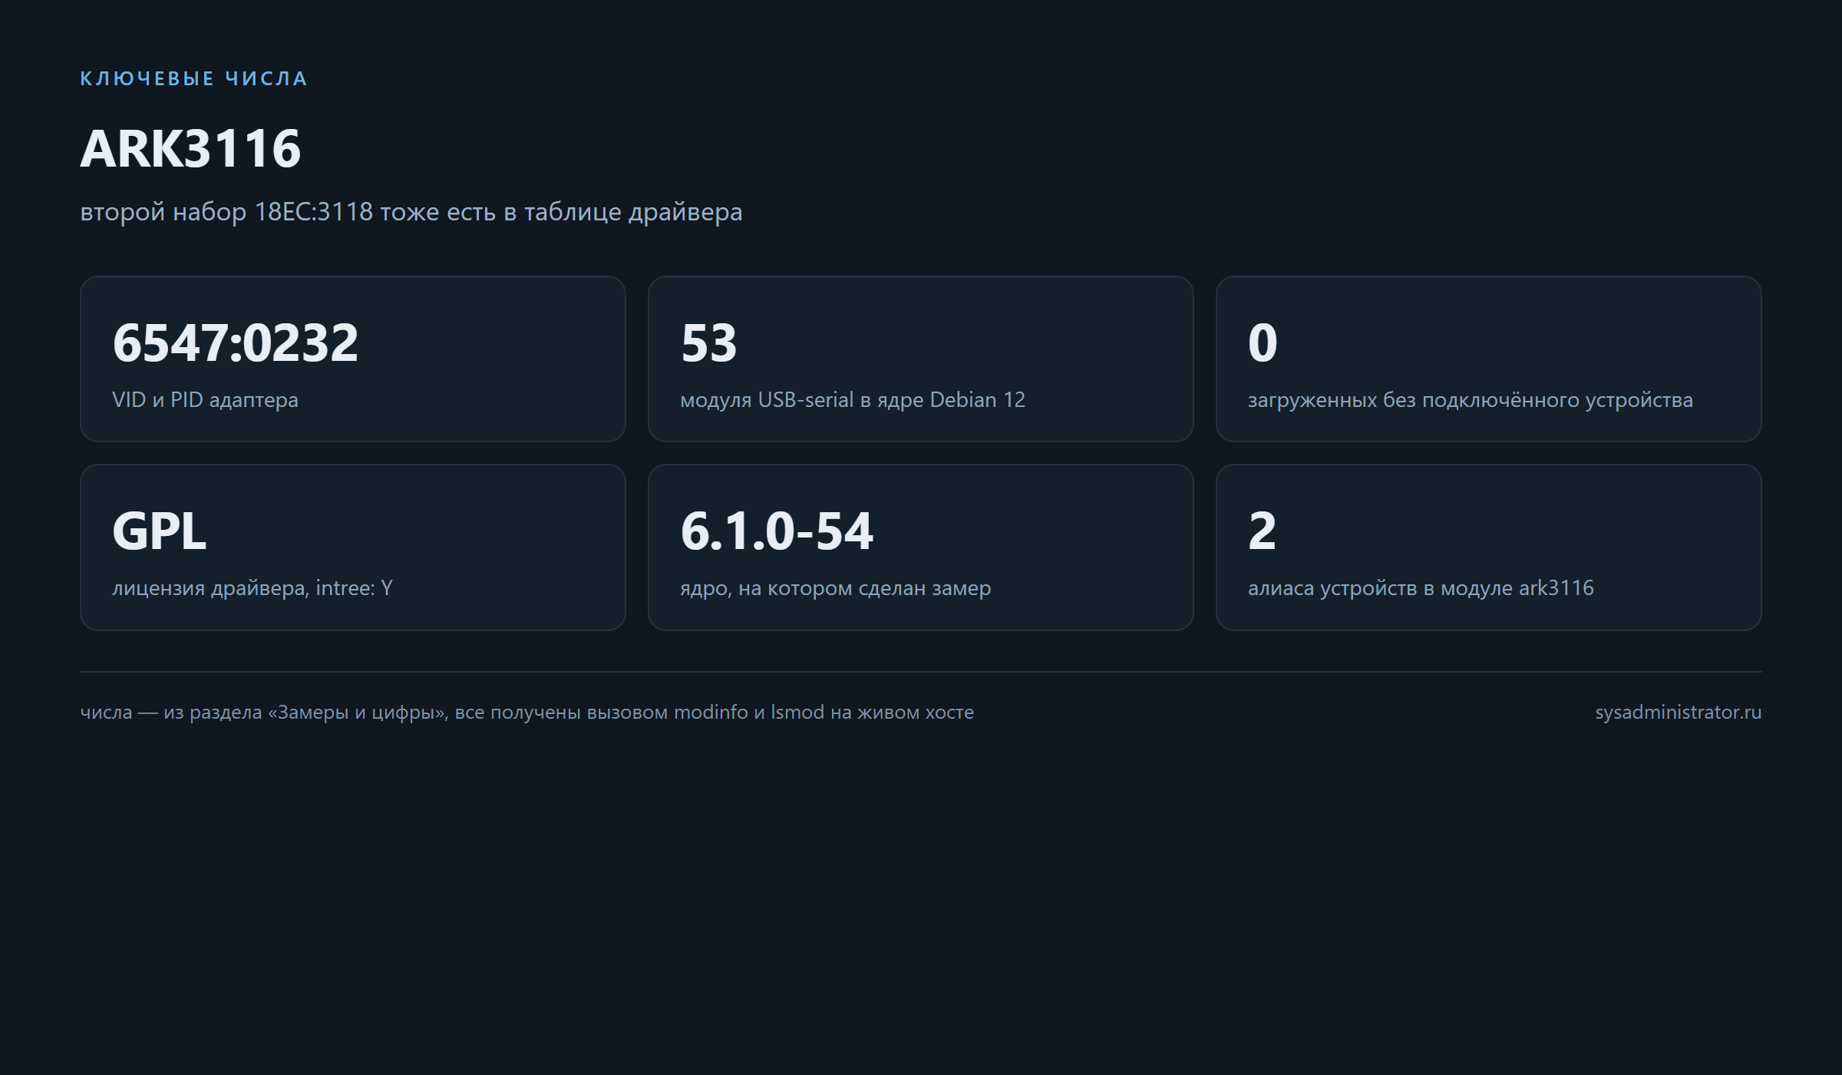Click the subtitle mentioning 18EC:3118
This screenshot has height=1075, width=1842.
click(411, 212)
